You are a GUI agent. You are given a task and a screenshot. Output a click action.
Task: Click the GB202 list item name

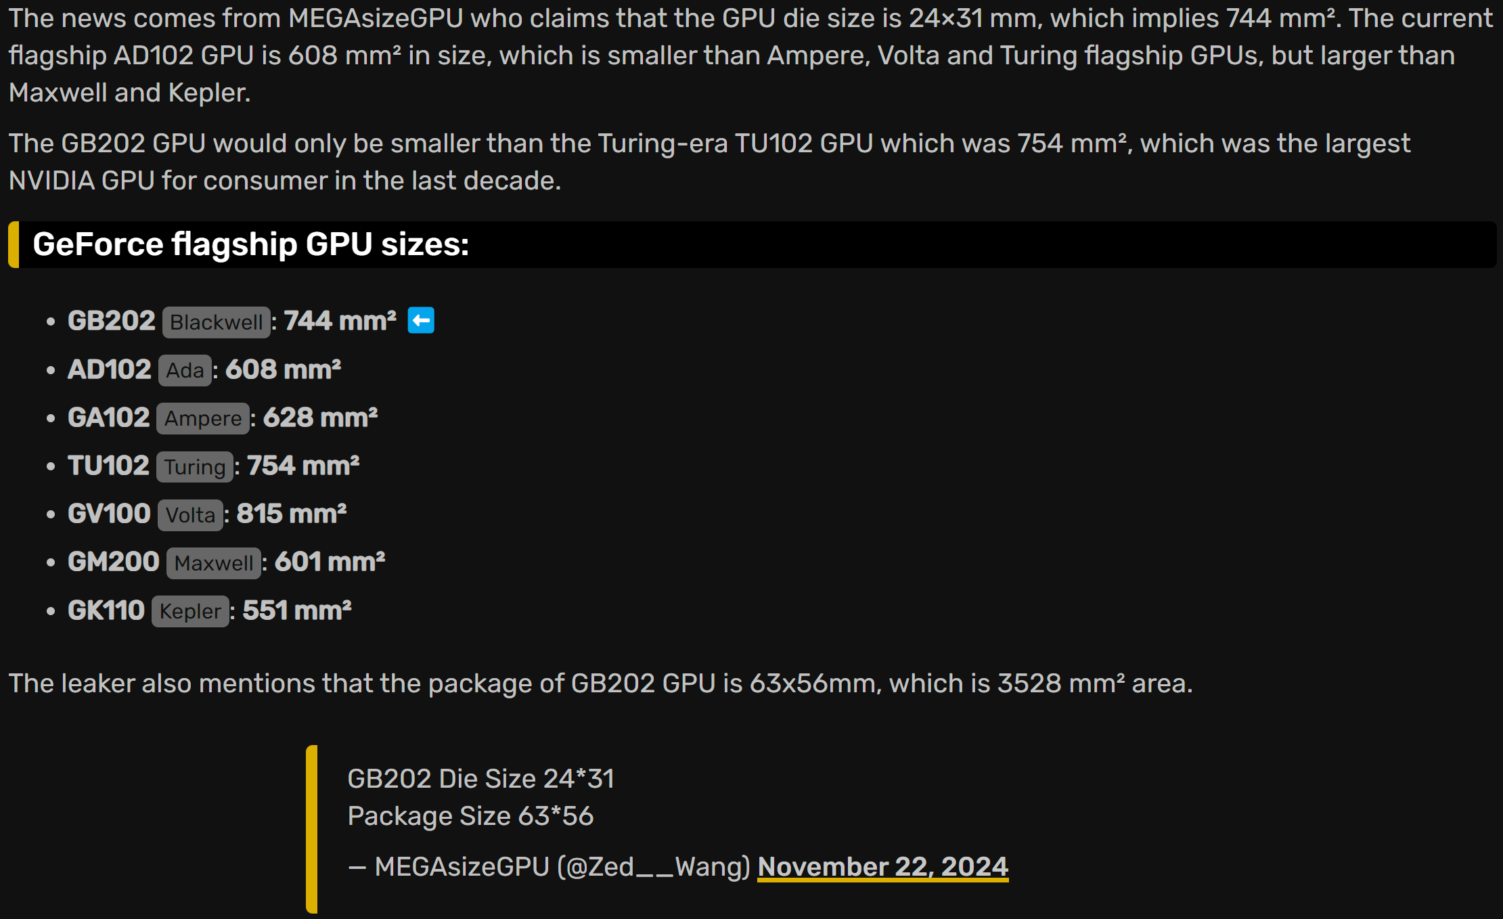(112, 321)
